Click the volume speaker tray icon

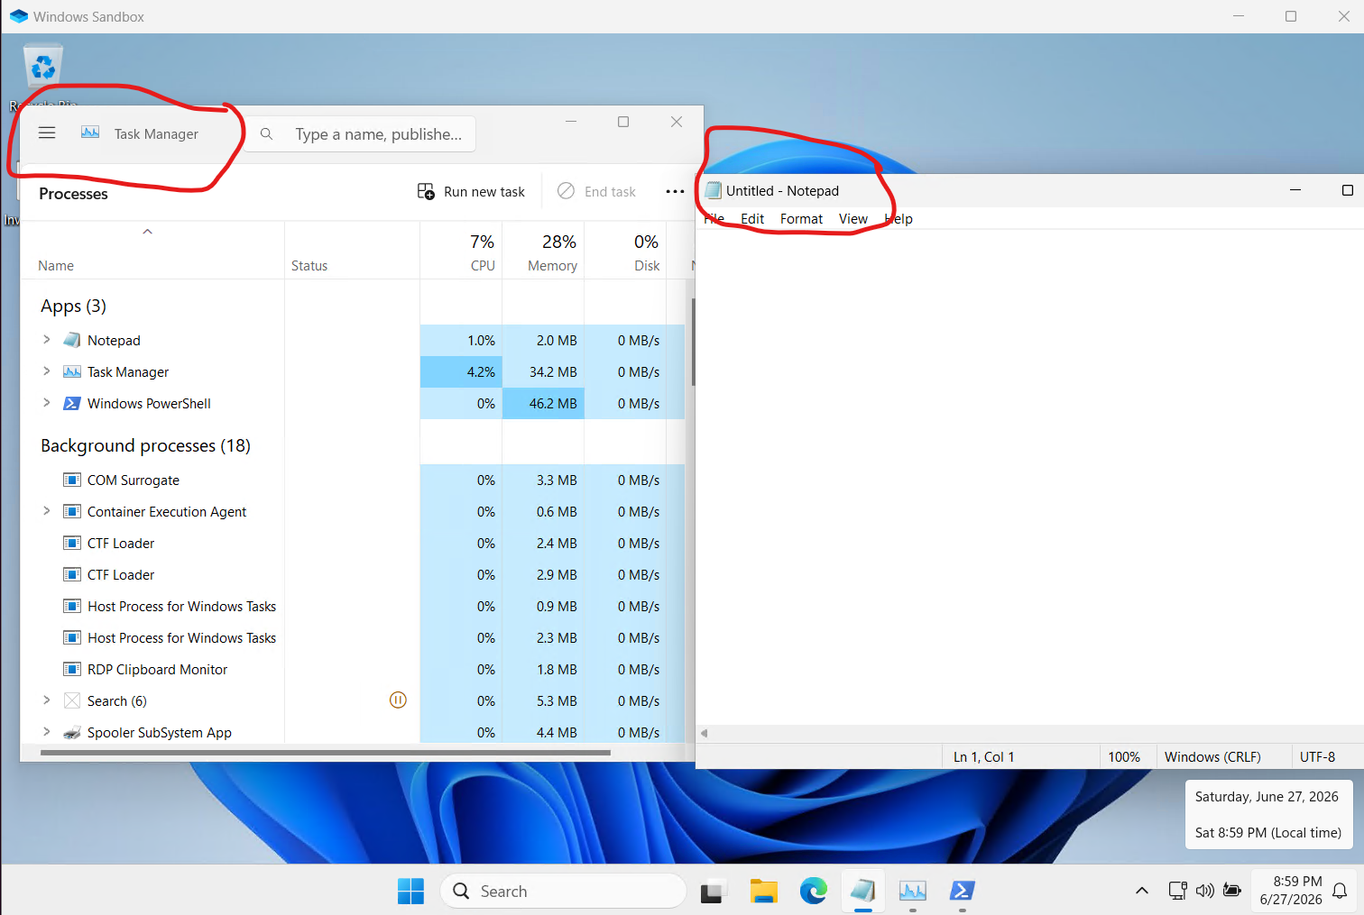(1204, 891)
